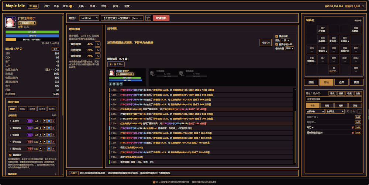Open the 怪物数量 随机 dropdown
Image resolution: width=369 pixels, height=185 pixels.
coord(289,48)
